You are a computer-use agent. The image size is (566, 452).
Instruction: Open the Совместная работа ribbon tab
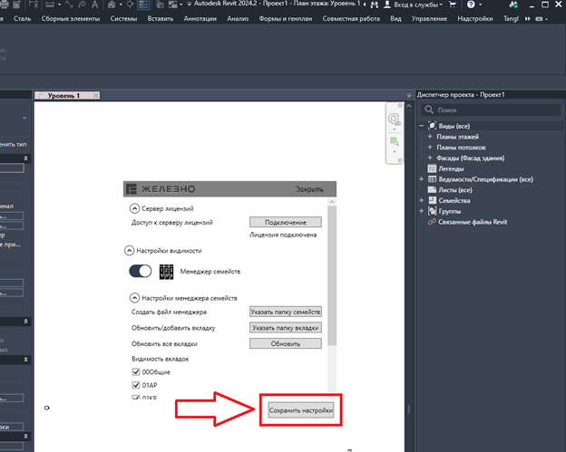pos(351,18)
